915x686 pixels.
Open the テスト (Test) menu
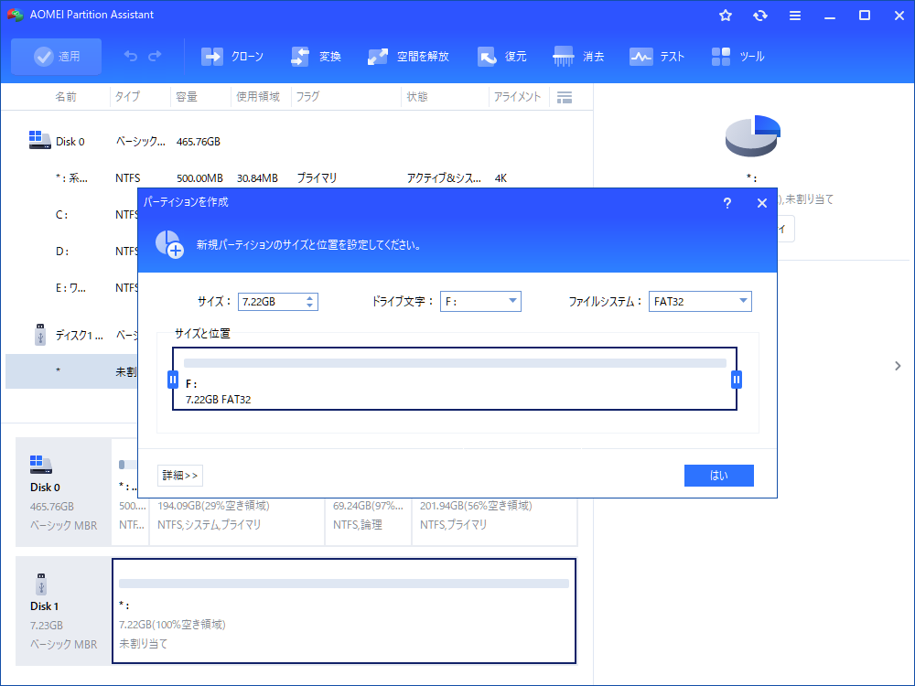(x=657, y=57)
